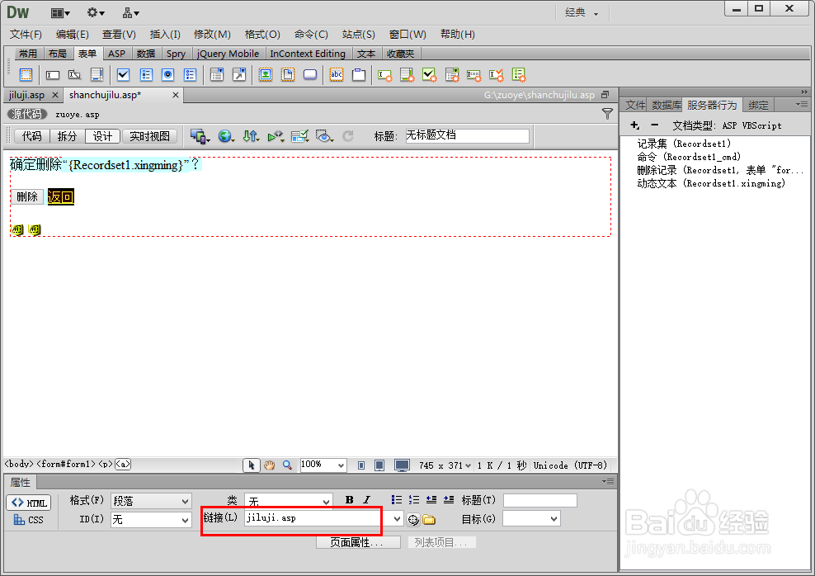Switch to the 绑定 panel tab
Screen dimensions: 815x576
758,106
